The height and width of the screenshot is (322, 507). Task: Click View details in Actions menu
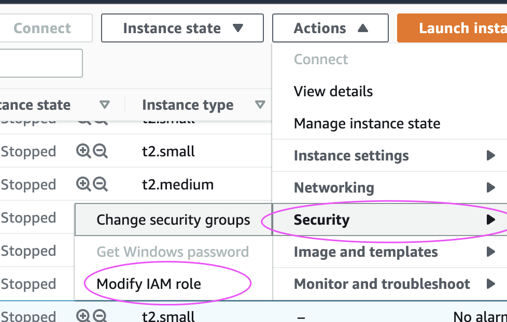tap(333, 91)
